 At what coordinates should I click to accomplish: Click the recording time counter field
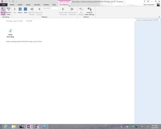pyautogui.click(x=51, y=8)
